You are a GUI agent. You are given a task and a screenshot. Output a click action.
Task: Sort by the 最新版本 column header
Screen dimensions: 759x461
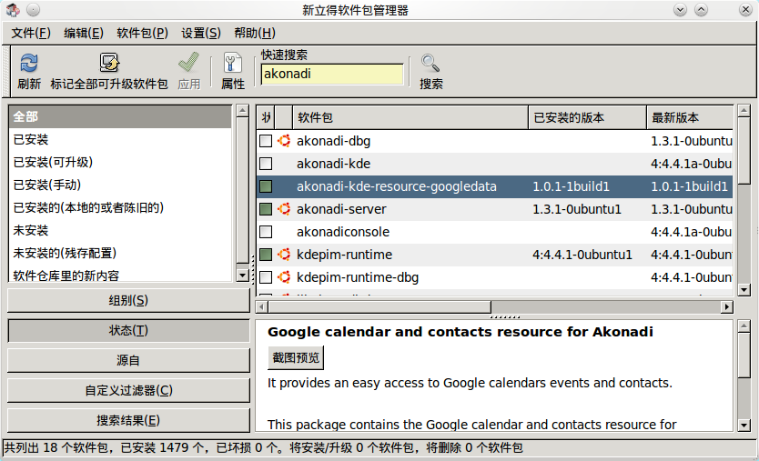(690, 117)
